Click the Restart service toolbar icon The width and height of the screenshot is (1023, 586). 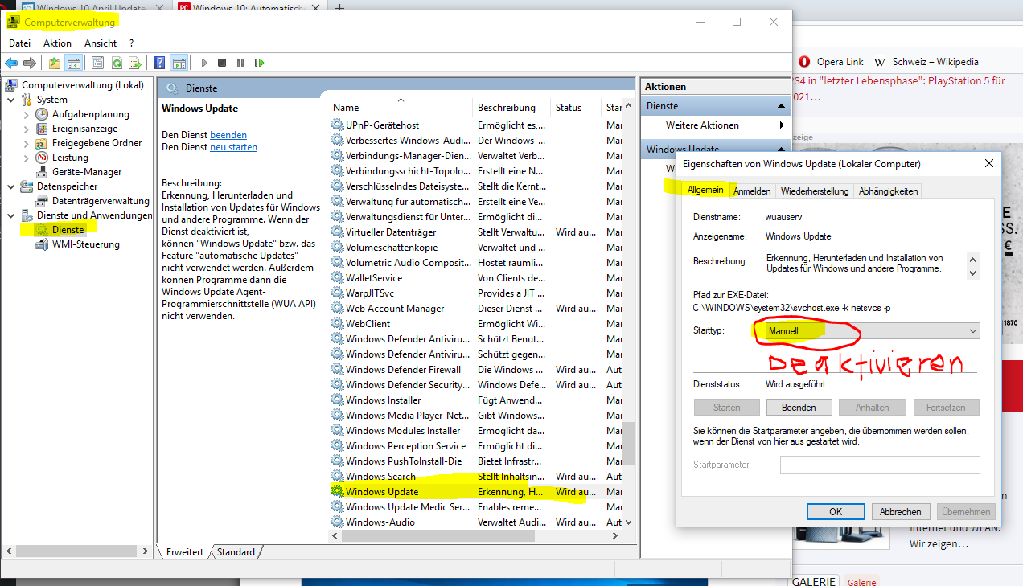259,63
